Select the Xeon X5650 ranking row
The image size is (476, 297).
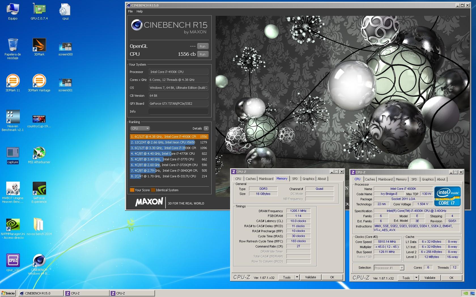tap(169, 142)
